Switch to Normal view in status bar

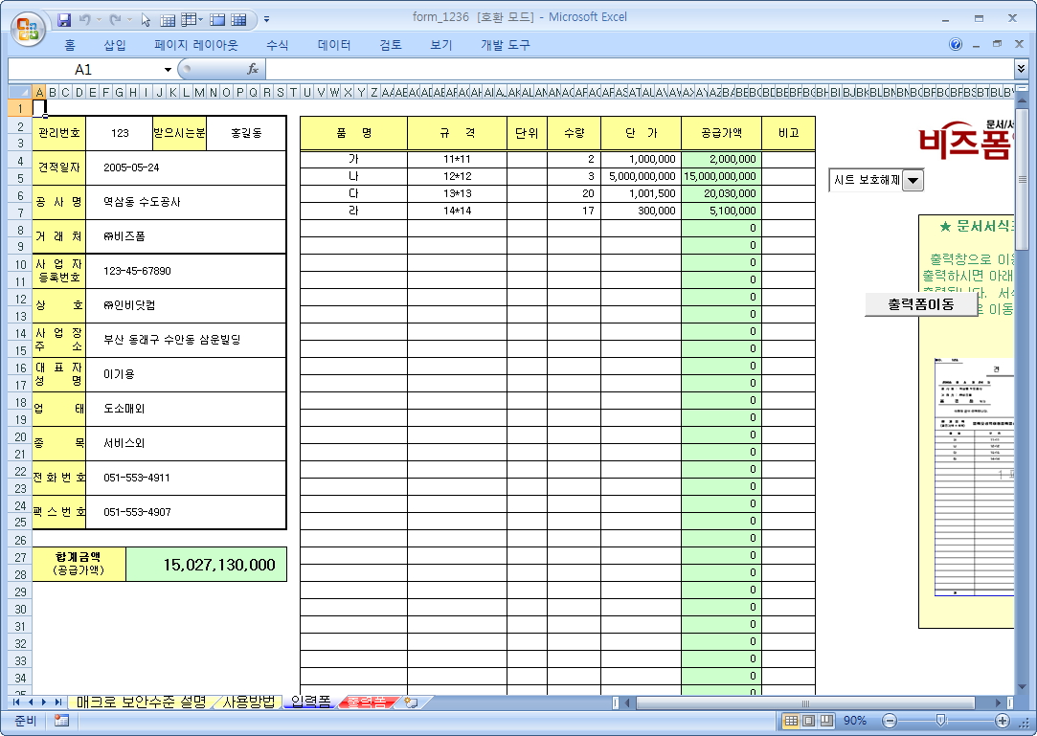coord(791,721)
